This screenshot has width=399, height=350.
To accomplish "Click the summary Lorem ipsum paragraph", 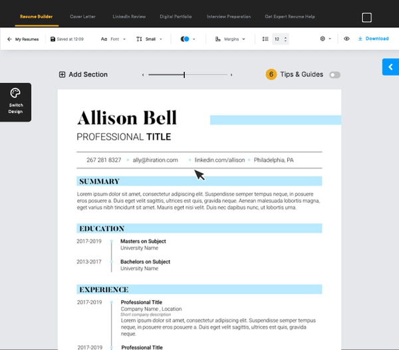I will [x=198, y=201].
